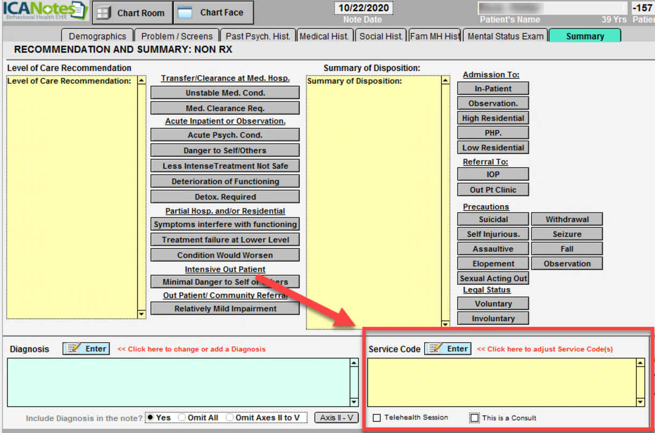Click Service Code box scroll up arrow
Screen dimensions: 655x433
point(640,363)
